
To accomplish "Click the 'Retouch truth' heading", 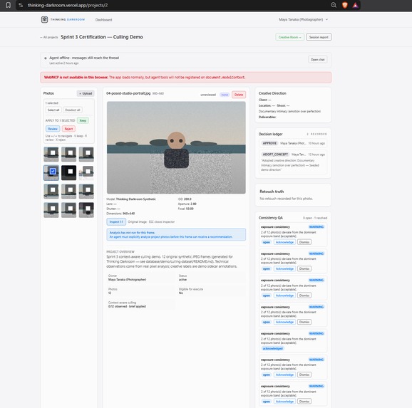I will pos(272,192).
